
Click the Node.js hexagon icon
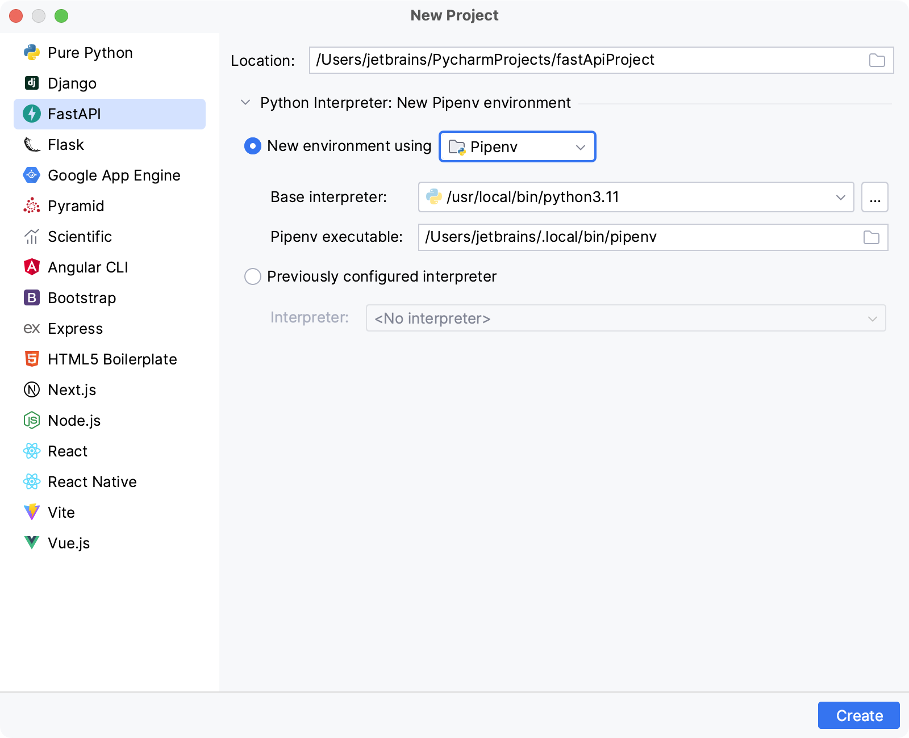coord(32,421)
